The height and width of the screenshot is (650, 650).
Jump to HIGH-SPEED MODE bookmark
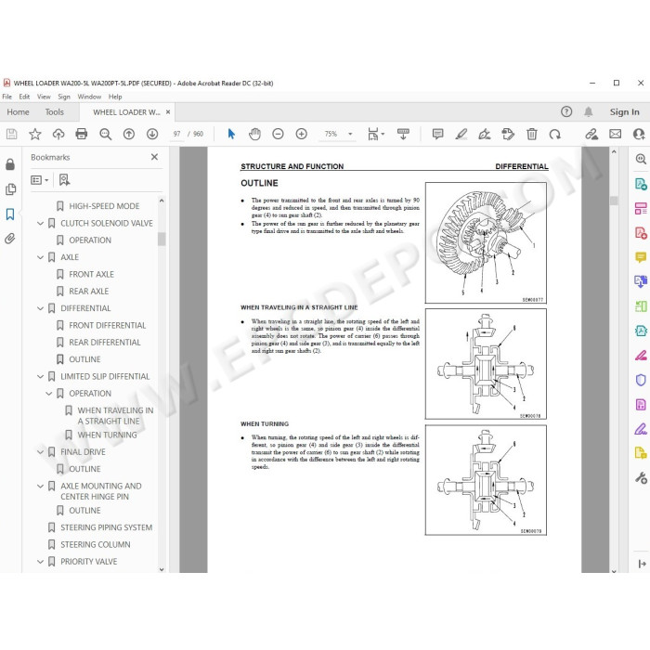pos(104,206)
